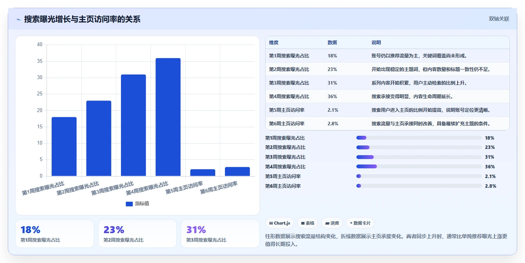Screen dimensions: 525x263
Task: Click the bar for 第2周搜索曝光占比
Action: (x=98, y=138)
